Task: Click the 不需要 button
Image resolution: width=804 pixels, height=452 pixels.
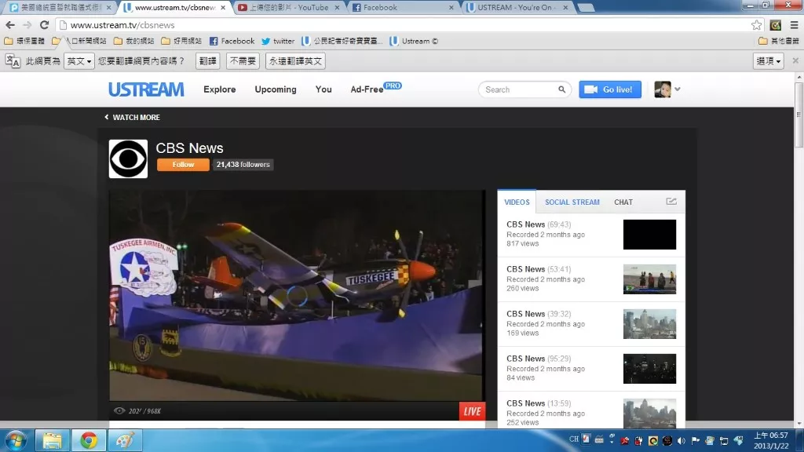Action: click(x=243, y=61)
